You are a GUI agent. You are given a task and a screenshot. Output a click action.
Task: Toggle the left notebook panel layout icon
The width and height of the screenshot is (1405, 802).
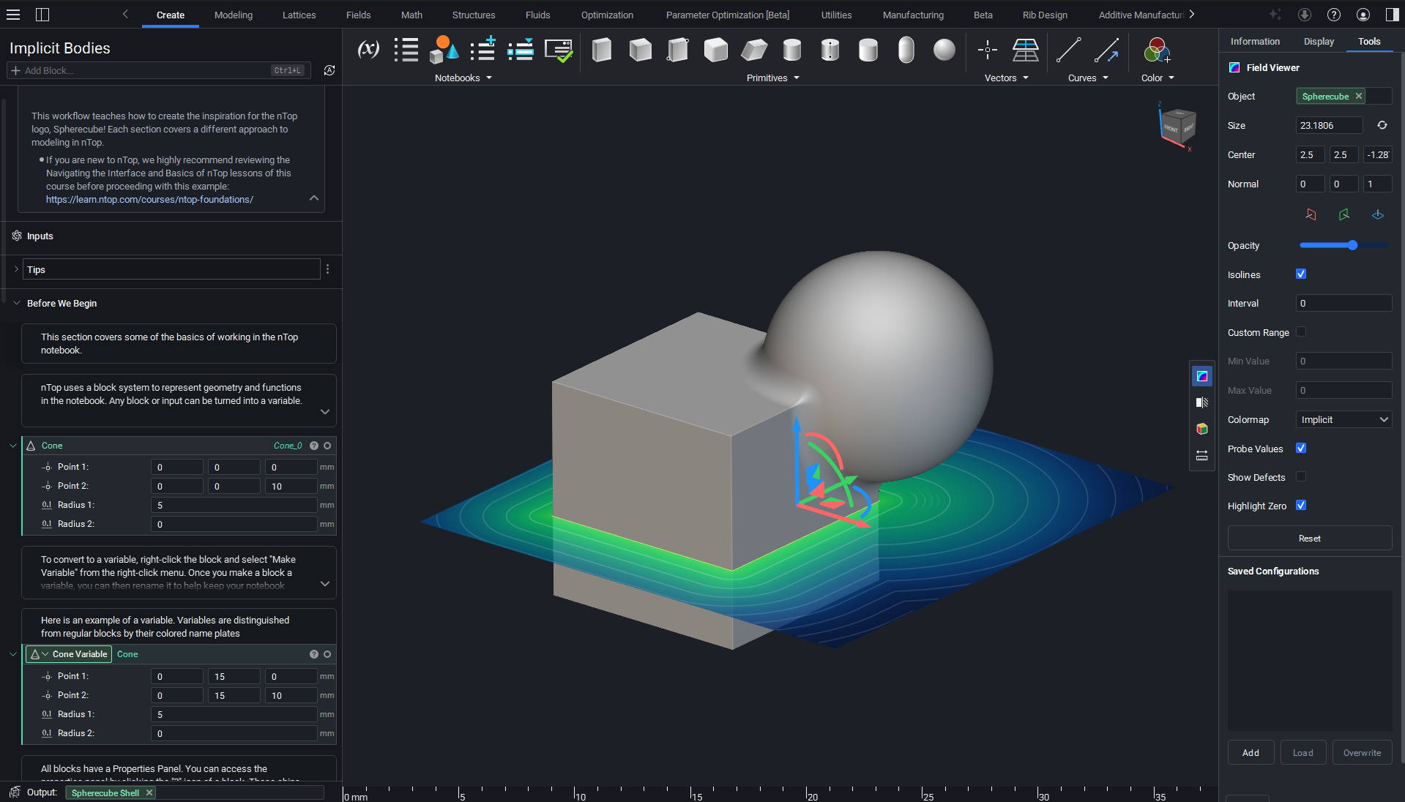tap(42, 15)
